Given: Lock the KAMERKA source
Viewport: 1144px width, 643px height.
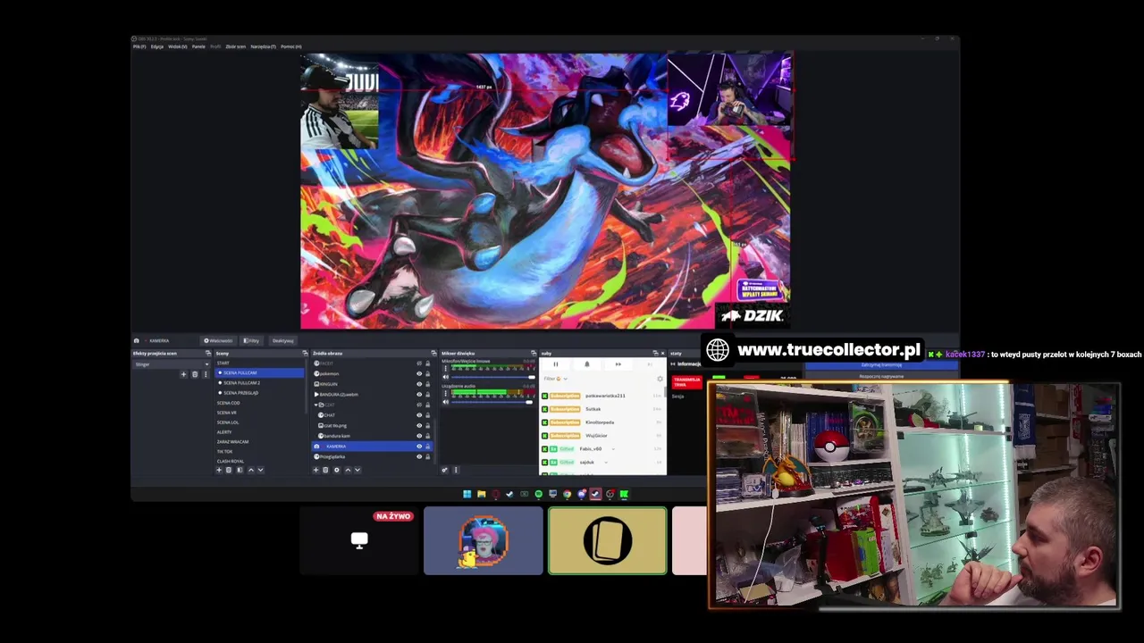Looking at the screenshot, I should point(428,447).
